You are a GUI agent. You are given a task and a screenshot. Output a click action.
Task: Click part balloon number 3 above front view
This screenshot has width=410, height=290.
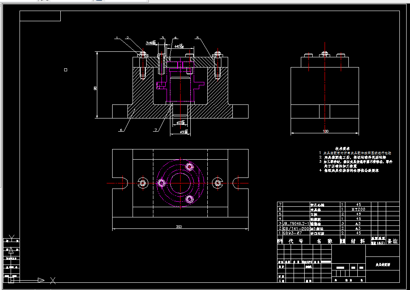pyautogui.click(x=162, y=38)
